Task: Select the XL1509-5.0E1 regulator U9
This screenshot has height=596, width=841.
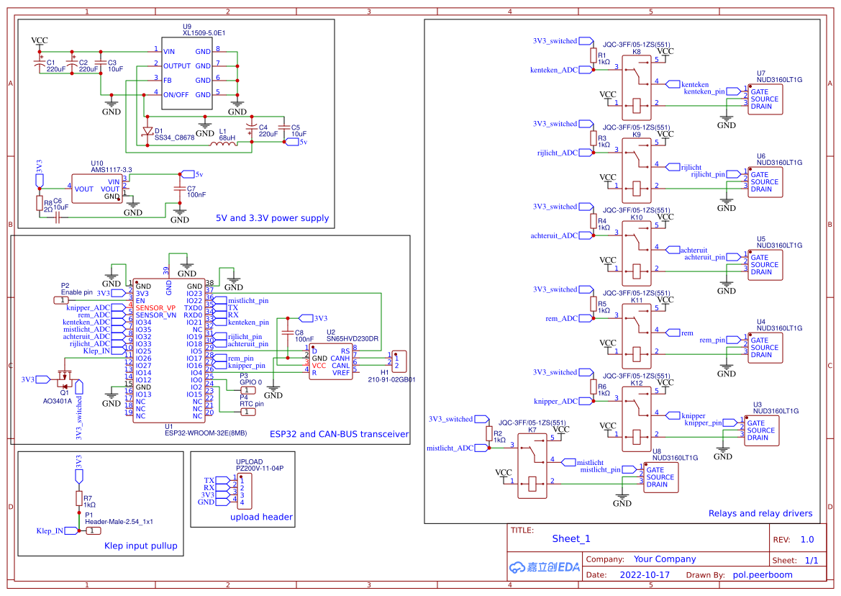Action: click(x=186, y=73)
